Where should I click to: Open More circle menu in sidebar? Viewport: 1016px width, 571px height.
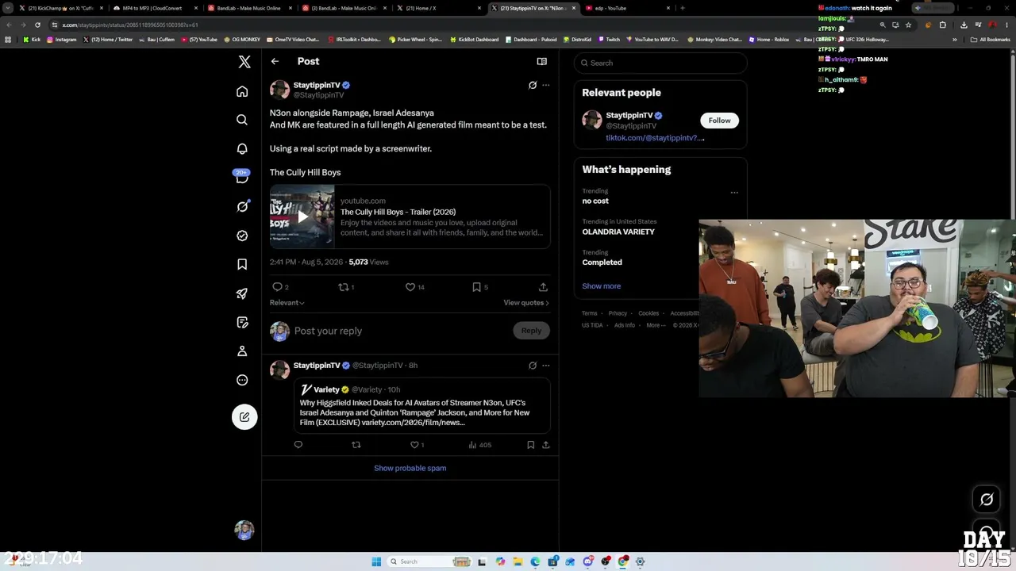point(242,380)
